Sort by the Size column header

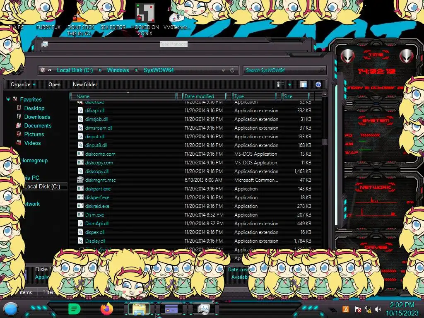(295, 96)
